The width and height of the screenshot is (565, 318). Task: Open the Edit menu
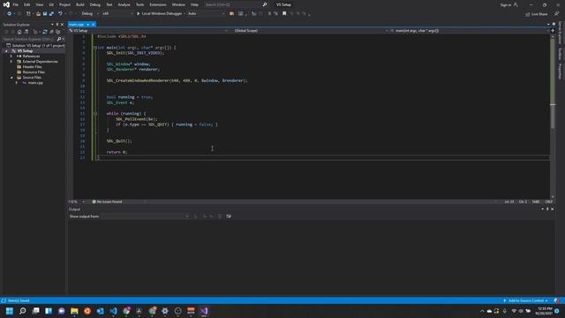click(x=27, y=4)
